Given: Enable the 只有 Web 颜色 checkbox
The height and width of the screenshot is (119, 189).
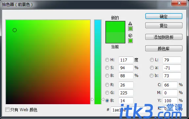Looking at the screenshot, I should coord(7,110).
